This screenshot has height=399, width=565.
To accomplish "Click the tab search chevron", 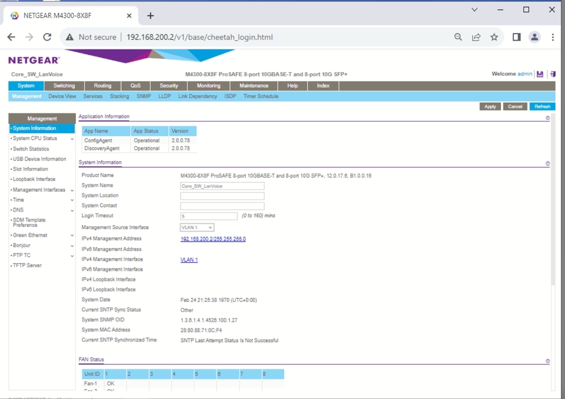I will coord(474,10).
